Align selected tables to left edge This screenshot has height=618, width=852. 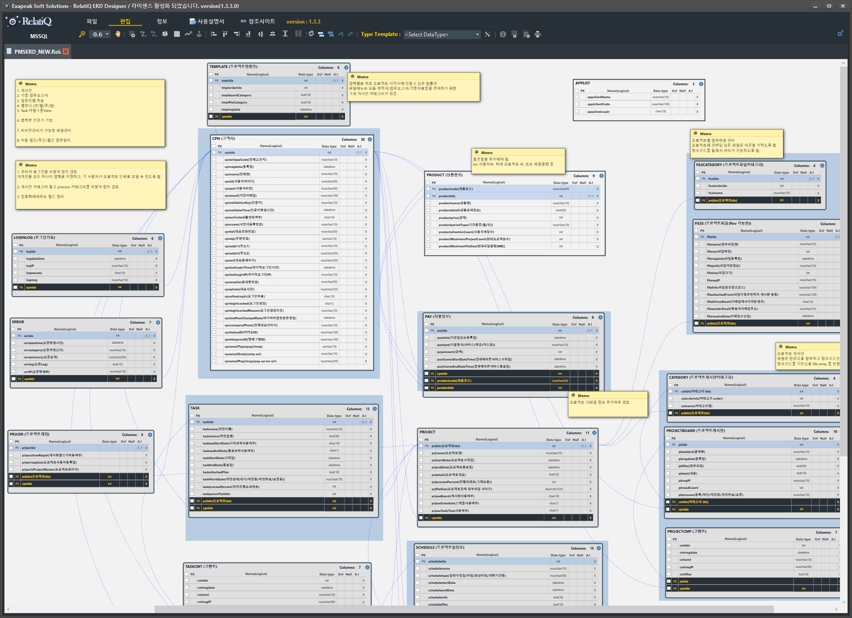[x=214, y=34]
